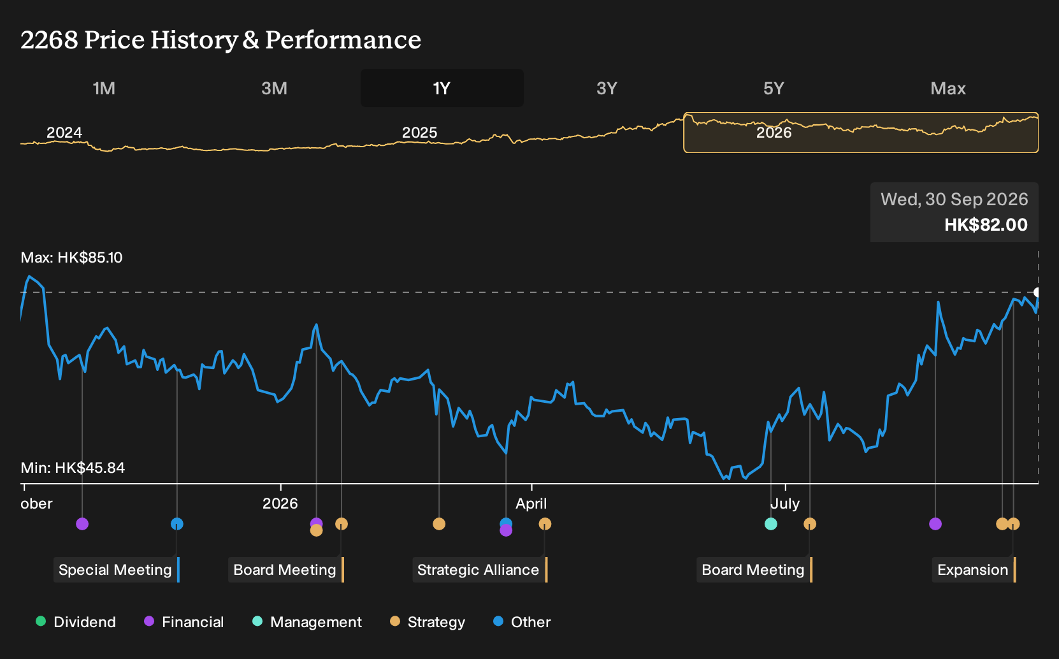Click the July axis label

[x=785, y=503]
